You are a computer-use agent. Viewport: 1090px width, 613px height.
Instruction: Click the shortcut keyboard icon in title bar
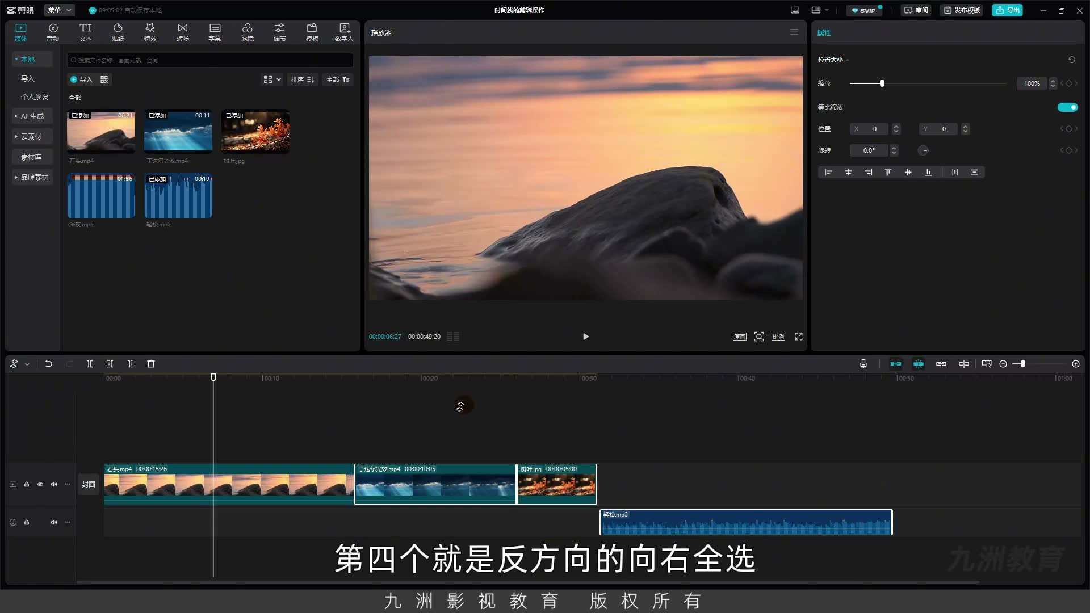click(x=795, y=10)
